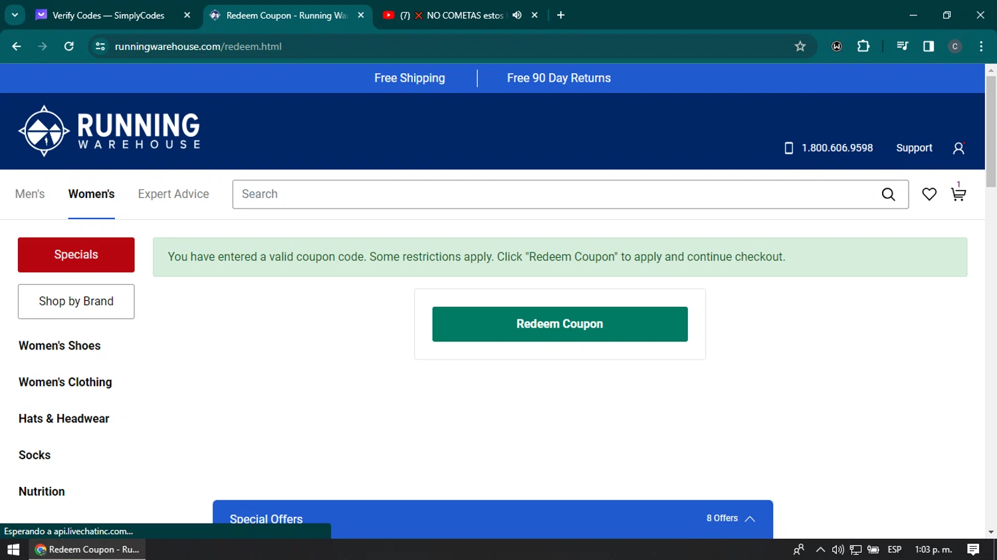
Task: Click Free 90 Day Returns link
Action: [559, 78]
